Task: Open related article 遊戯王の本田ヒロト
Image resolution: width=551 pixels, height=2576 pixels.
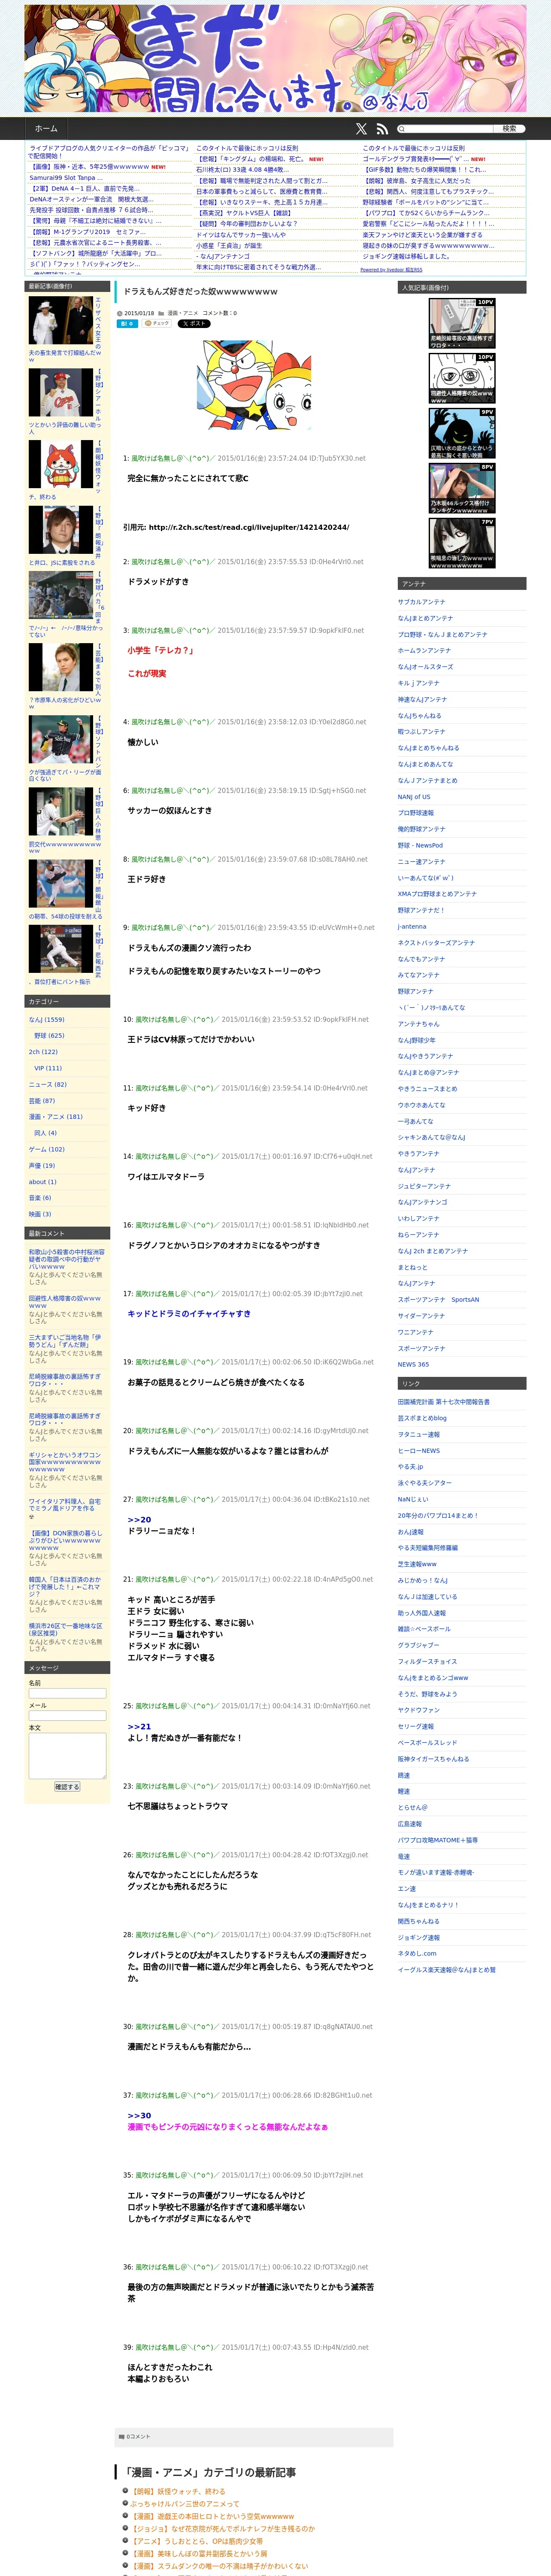Action: coord(213,2516)
